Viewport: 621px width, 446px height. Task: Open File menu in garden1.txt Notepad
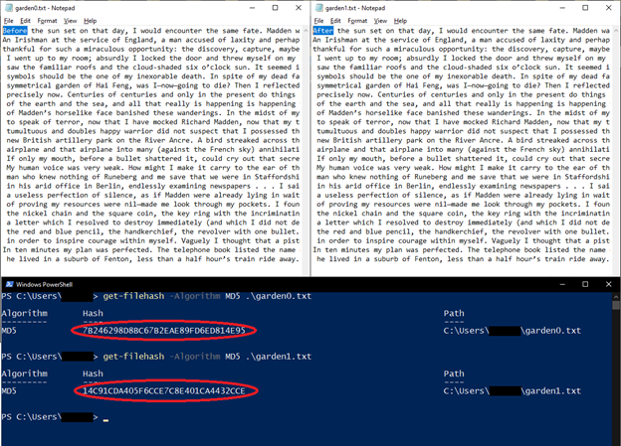(x=319, y=20)
